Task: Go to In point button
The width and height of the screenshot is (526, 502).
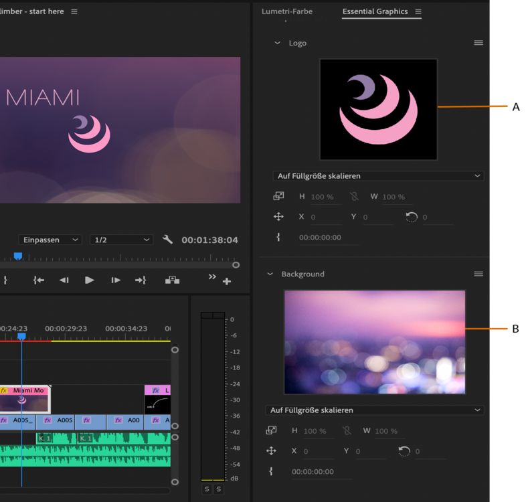Action: click(39, 280)
